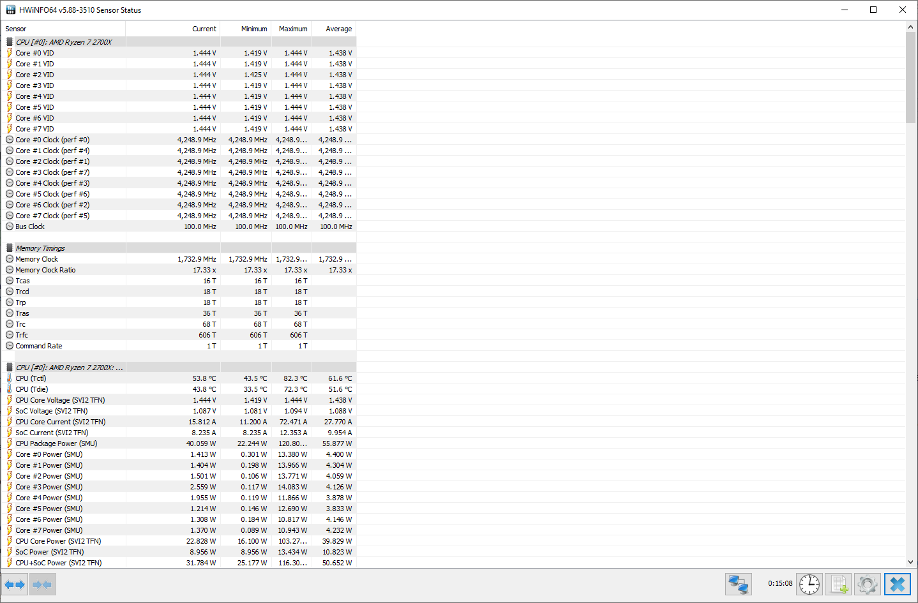Click the 14.083 W maximum core power value
Screen dimensions: 918x603
(x=292, y=487)
